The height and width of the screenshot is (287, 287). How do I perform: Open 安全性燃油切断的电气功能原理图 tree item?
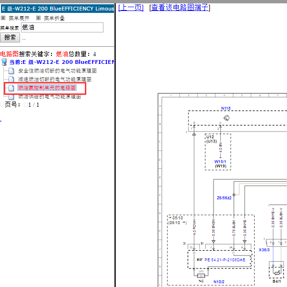pyautogui.click(x=57, y=71)
